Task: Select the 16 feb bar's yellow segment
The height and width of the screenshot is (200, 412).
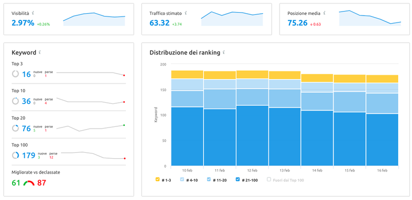Action: pos(382,79)
